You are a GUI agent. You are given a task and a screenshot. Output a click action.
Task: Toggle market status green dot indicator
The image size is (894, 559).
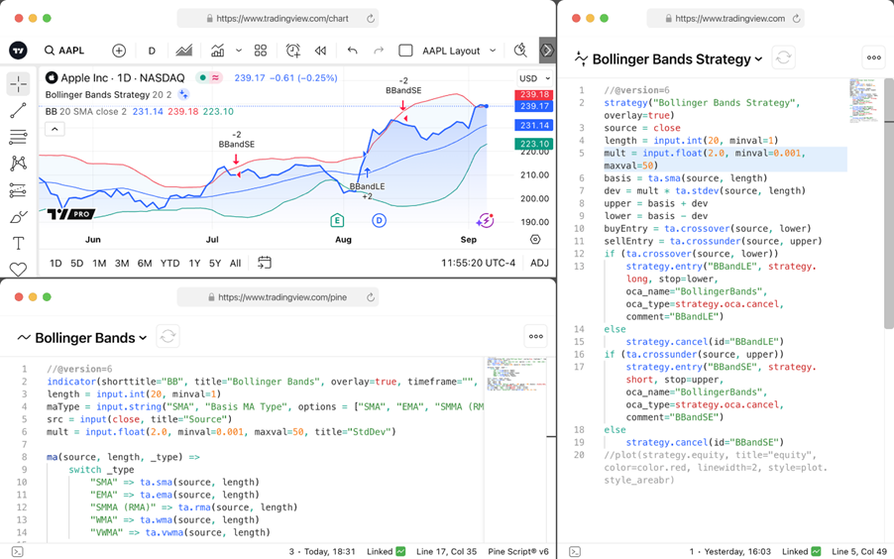202,77
